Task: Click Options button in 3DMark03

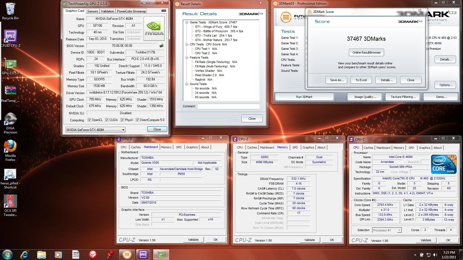Action: (446, 85)
